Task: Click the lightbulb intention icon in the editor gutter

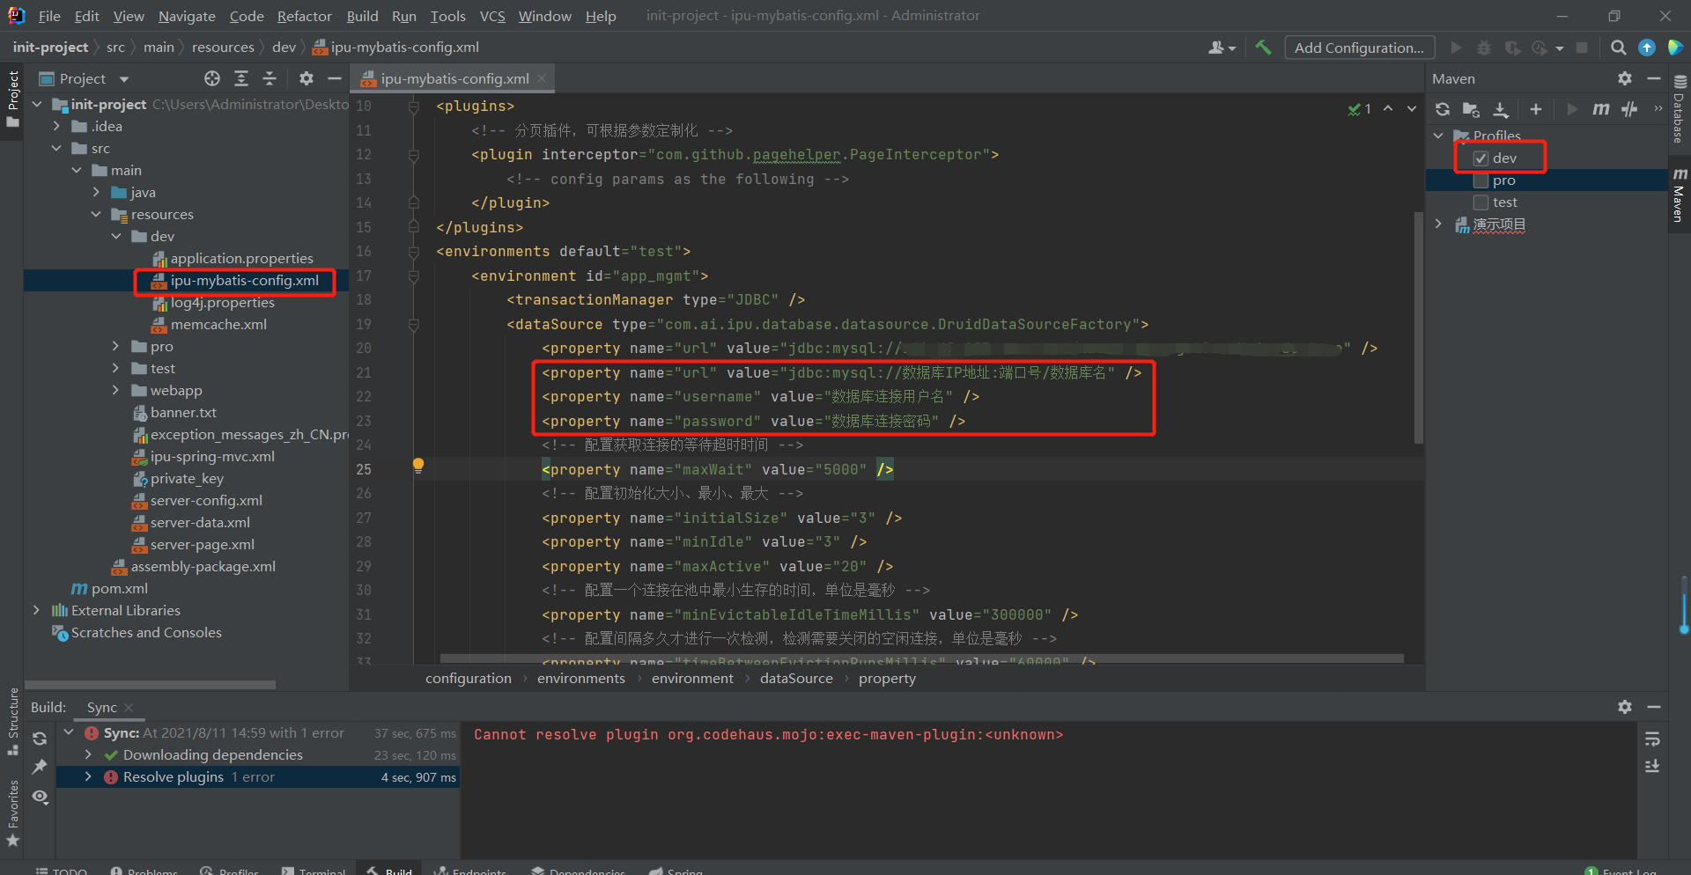Action: pos(418,466)
